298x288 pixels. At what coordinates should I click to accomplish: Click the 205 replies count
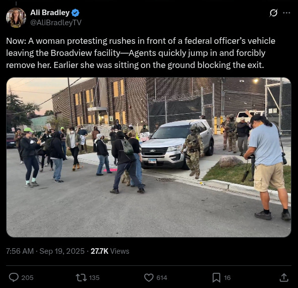pos(27,278)
